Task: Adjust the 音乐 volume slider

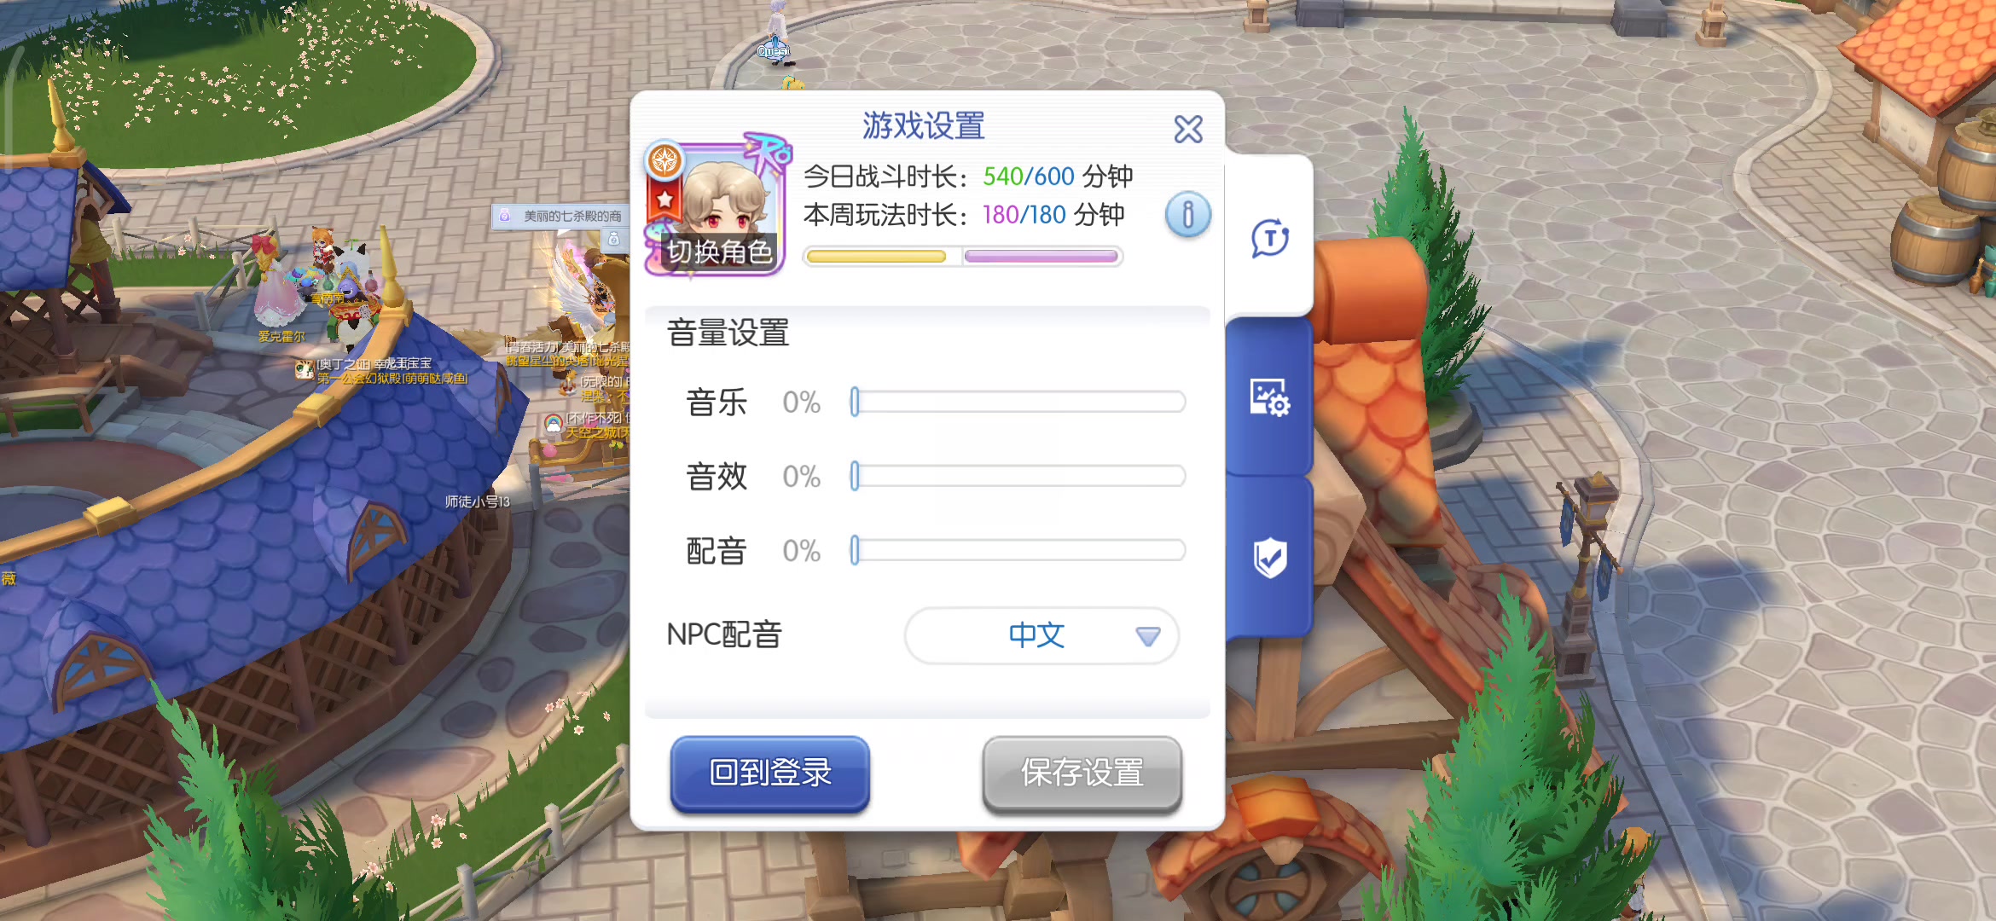Action: (x=1018, y=402)
